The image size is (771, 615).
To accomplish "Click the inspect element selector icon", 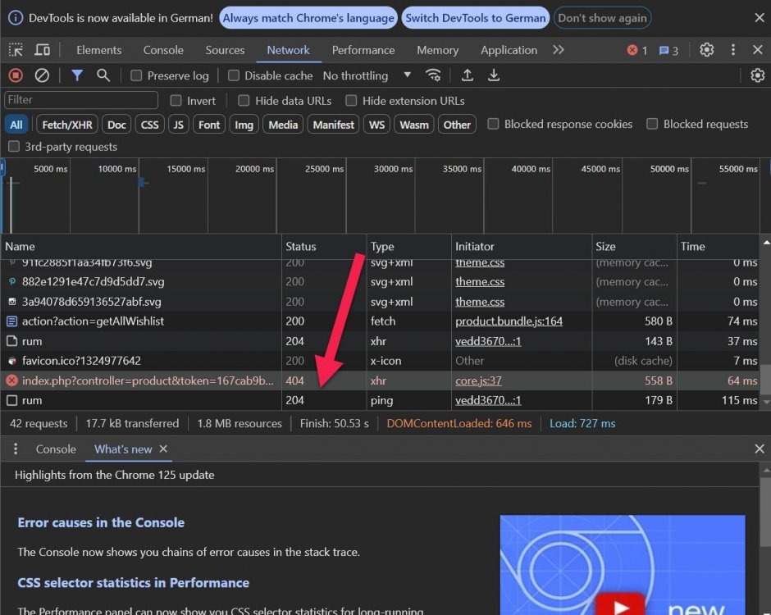I will [x=16, y=50].
